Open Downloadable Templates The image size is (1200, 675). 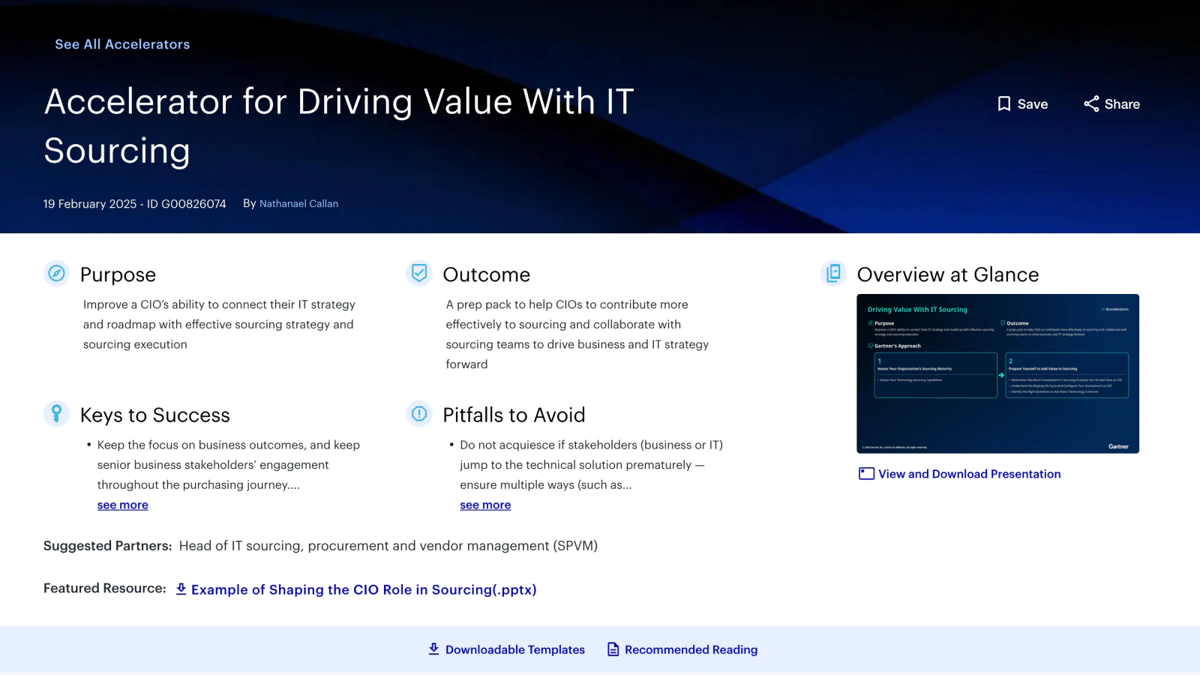[x=515, y=649]
